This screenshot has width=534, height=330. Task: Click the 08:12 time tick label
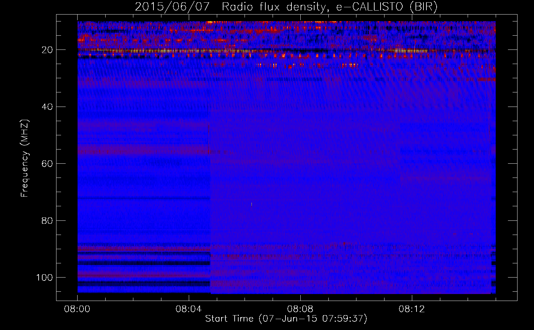412,309
